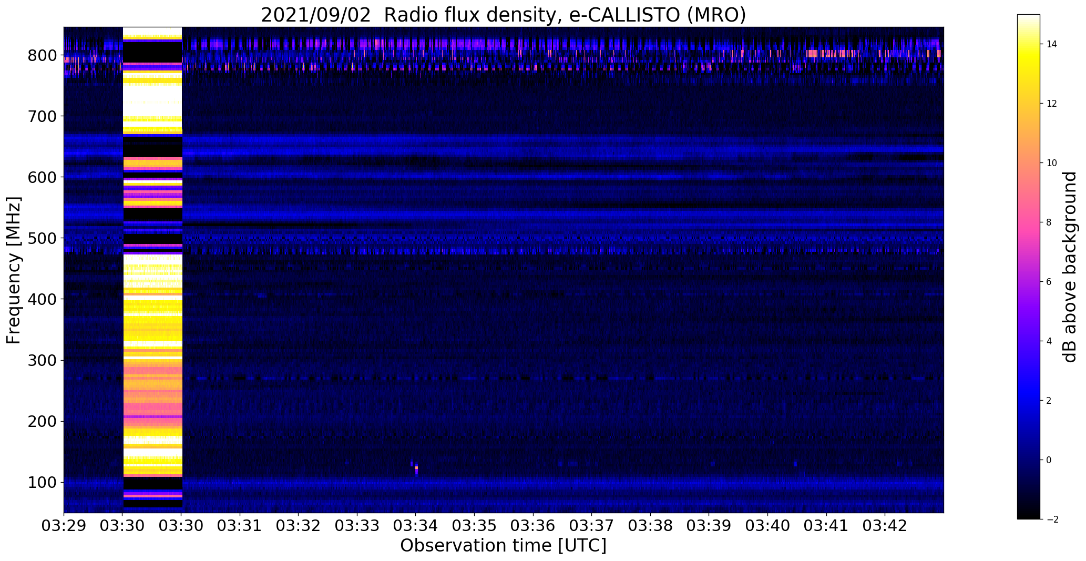The image size is (1086, 561).
Task: Click the 12 tick on the colorbar
Action: (1052, 104)
